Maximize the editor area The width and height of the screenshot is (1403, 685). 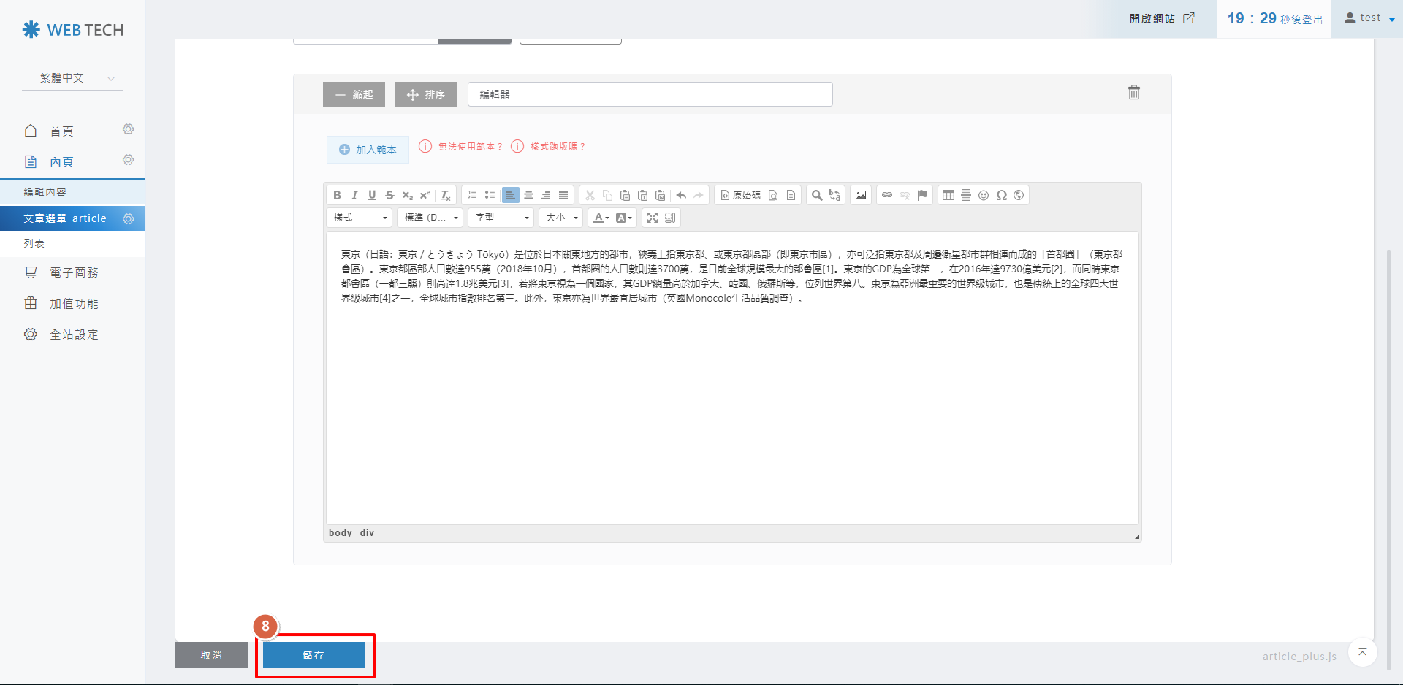[x=653, y=218]
